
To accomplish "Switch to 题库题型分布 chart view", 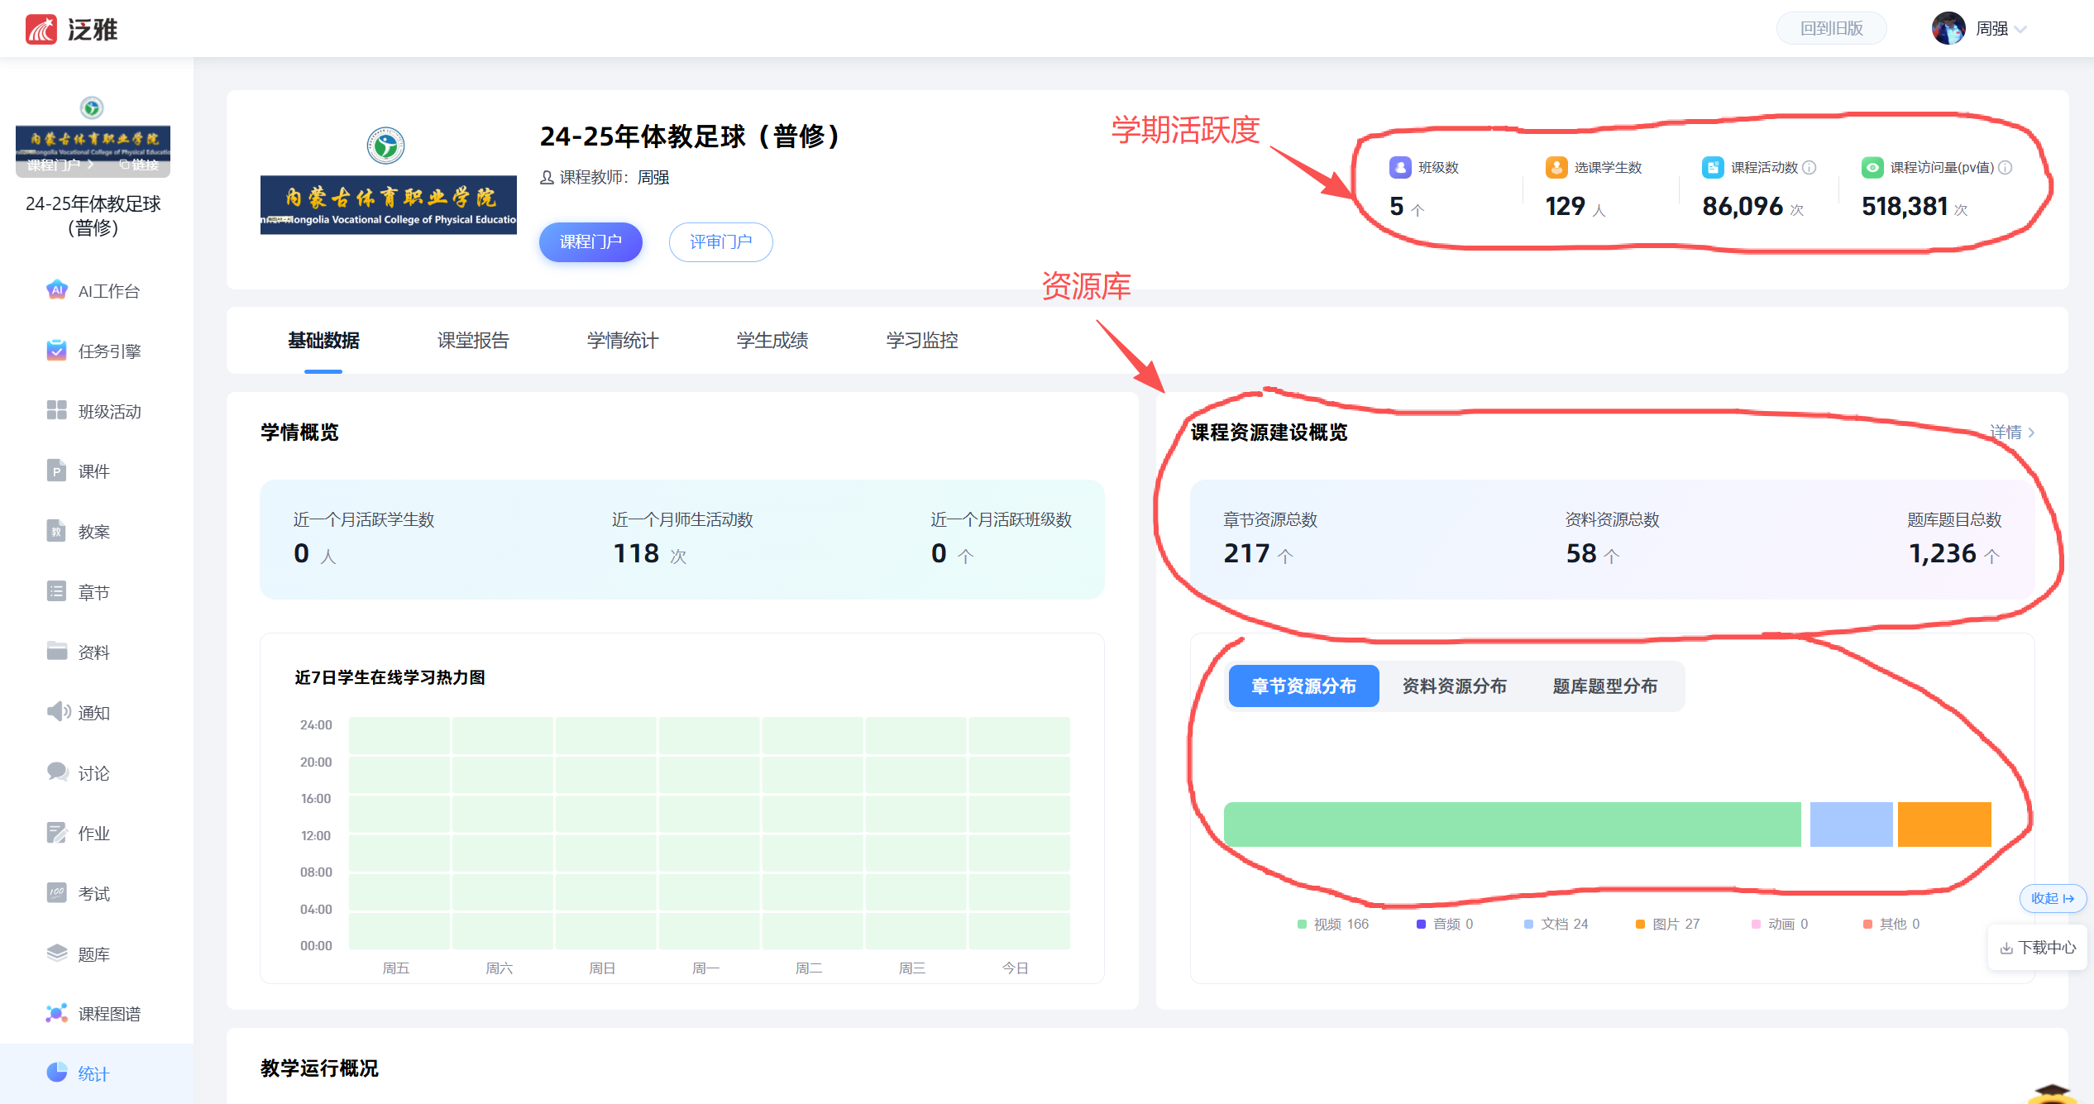I will coord(1604,686).
